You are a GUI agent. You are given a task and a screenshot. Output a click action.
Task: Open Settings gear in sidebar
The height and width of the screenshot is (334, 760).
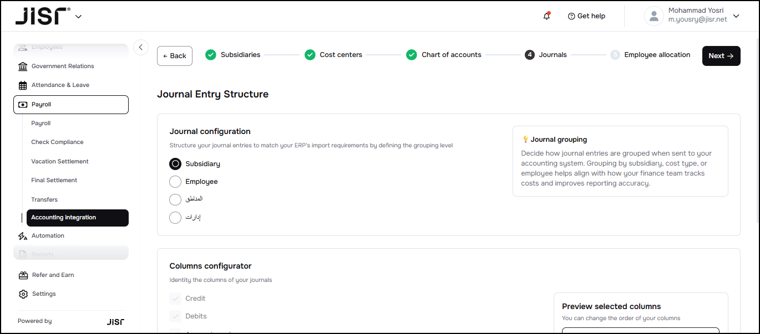[23, 294]
